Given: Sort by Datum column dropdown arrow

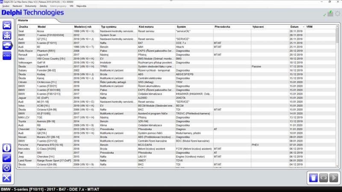Looking at the screenshot, I should pos(303,26).
